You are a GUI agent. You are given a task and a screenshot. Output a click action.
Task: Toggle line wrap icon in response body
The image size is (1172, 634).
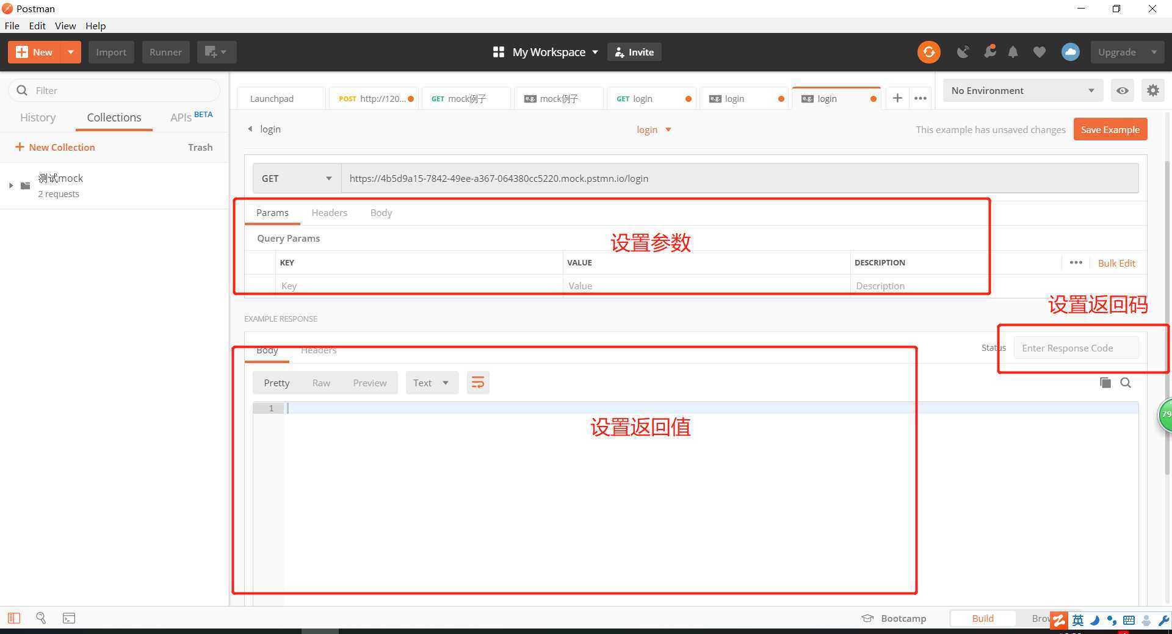click(x=478, y=383)
